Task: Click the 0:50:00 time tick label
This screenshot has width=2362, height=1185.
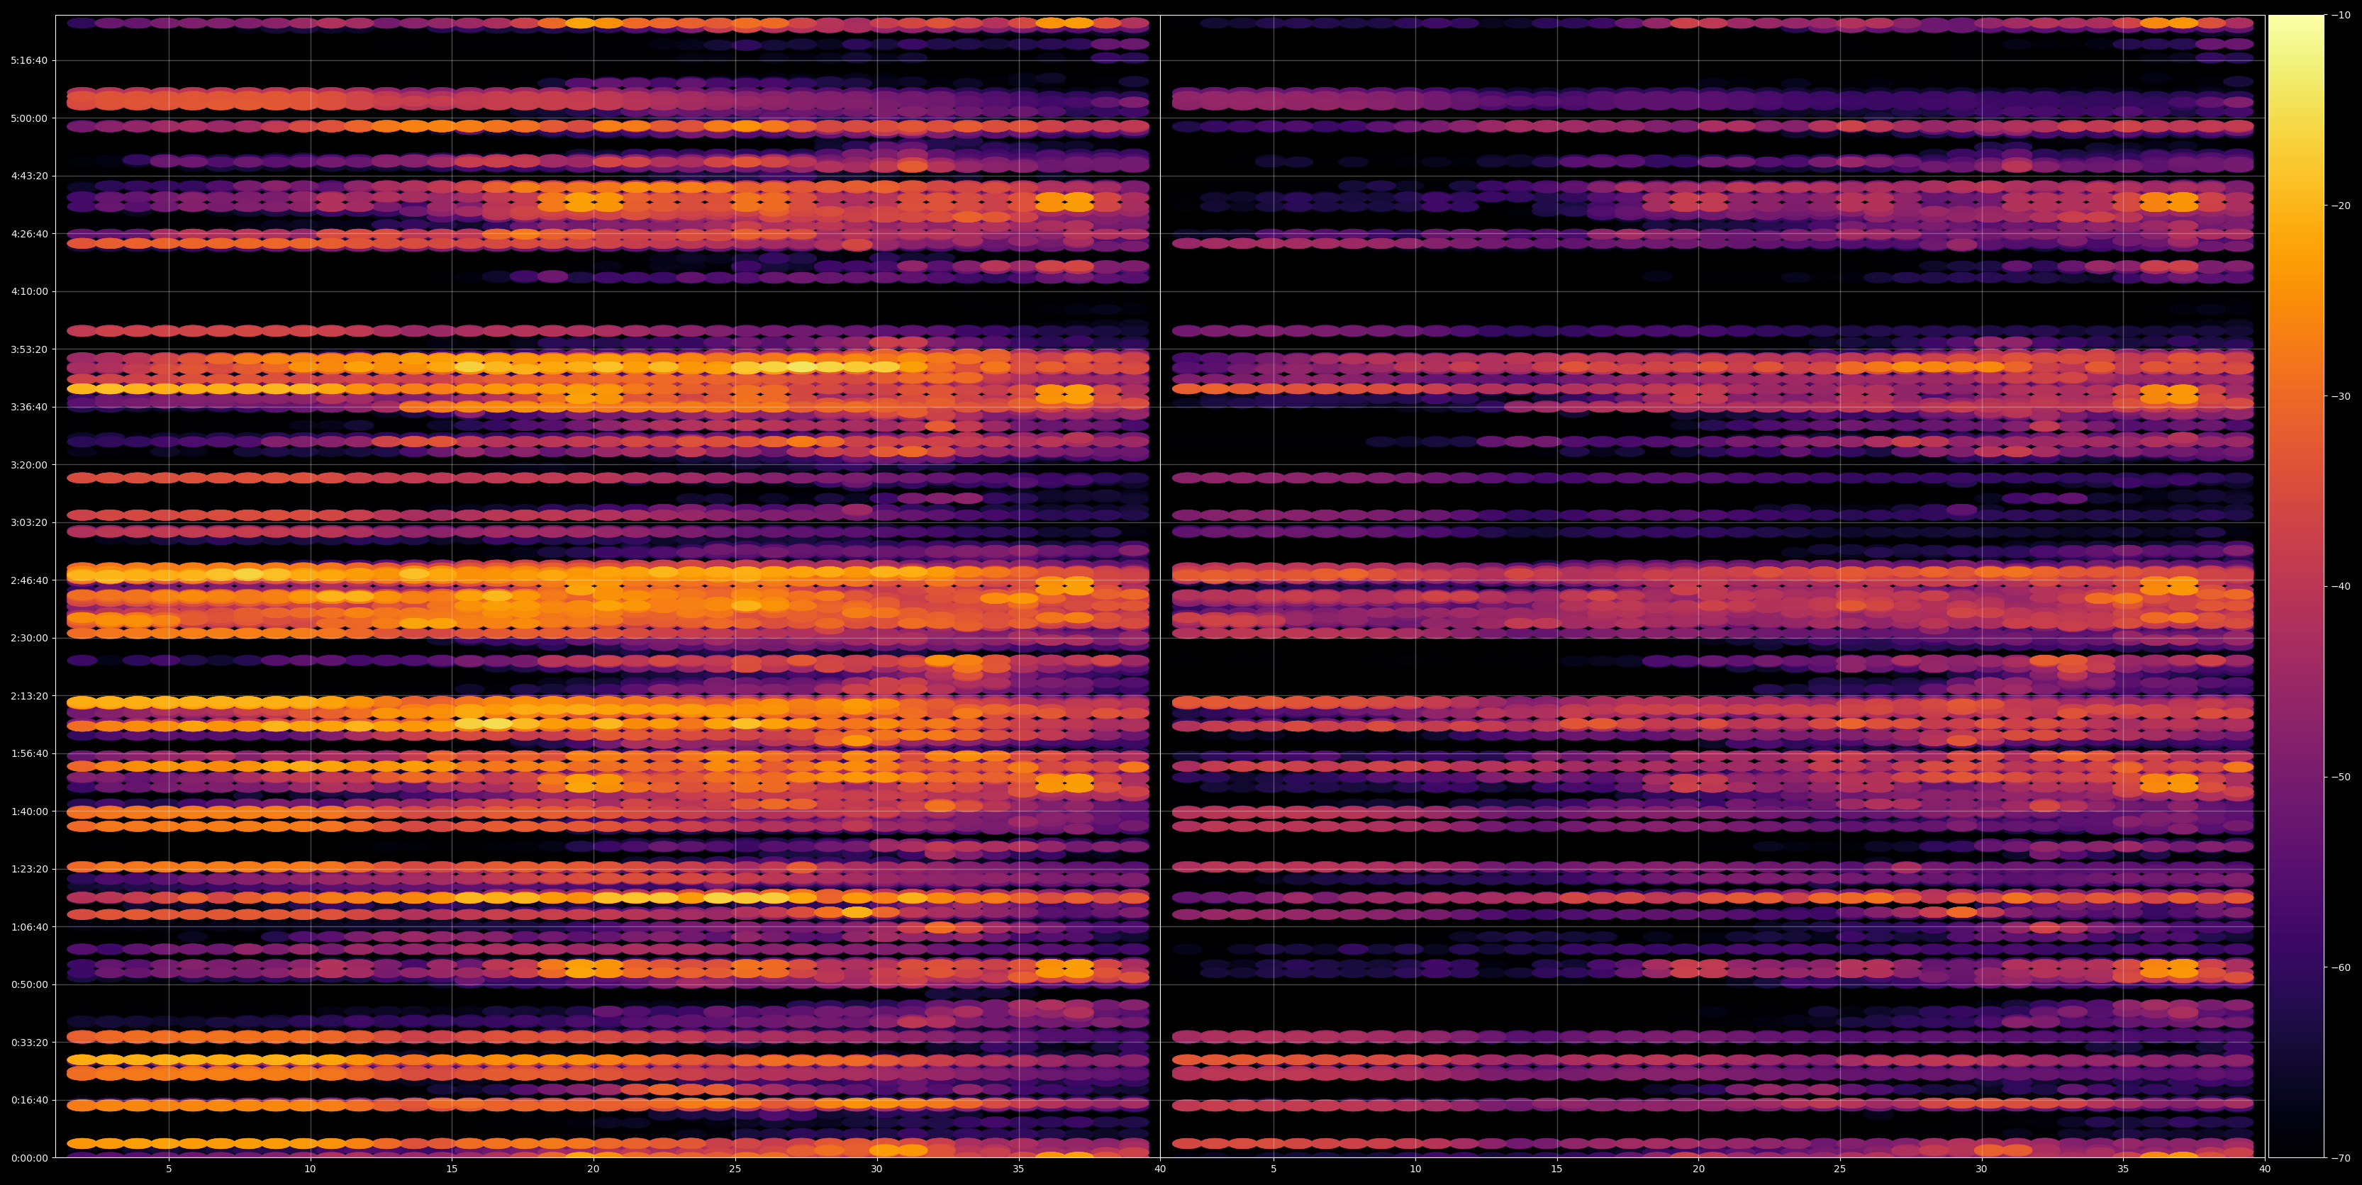Action: (x=28, y=984)
